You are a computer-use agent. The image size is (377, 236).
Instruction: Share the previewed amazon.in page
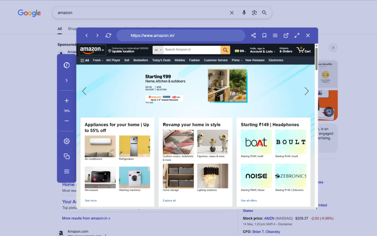tap(253, 35)
